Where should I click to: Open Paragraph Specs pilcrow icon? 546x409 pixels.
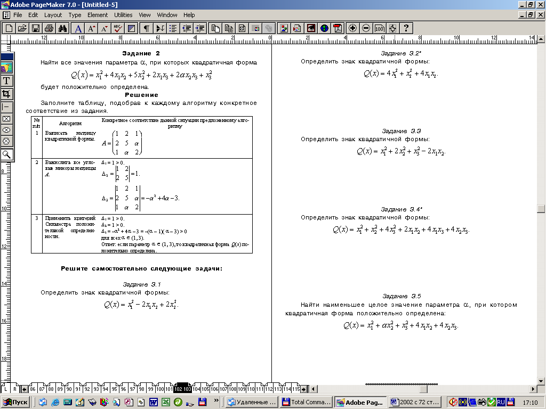[147, 28]
